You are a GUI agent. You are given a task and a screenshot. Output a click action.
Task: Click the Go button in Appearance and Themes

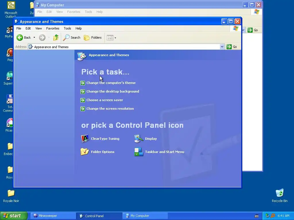pyautogui.click(x=232, y=47)
